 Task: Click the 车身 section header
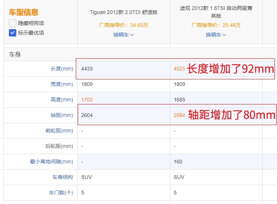click(15, 55)
